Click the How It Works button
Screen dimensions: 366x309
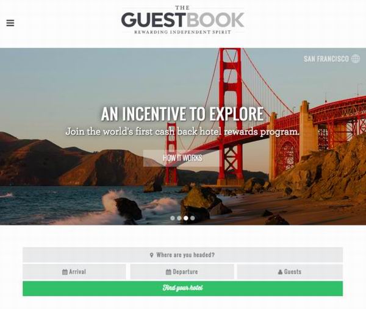tap(182, 158)
